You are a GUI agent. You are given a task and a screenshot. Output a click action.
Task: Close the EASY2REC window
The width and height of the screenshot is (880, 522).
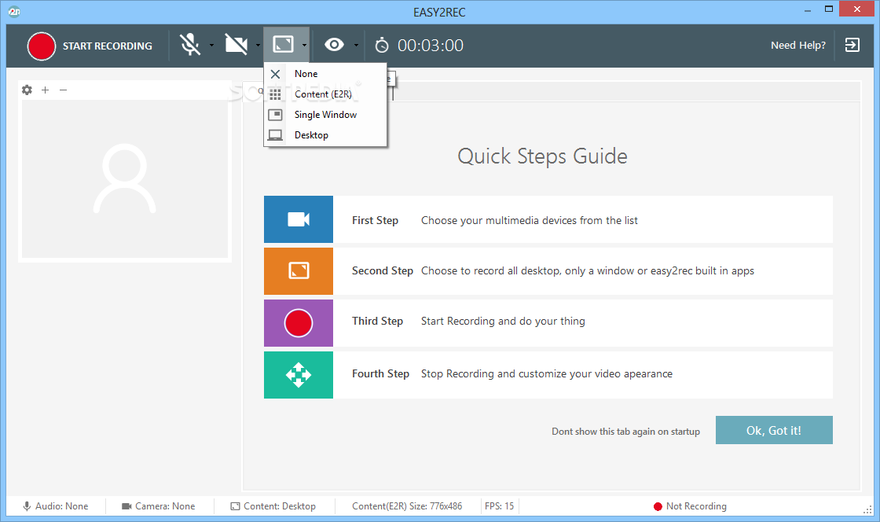[x=856, y=9]
